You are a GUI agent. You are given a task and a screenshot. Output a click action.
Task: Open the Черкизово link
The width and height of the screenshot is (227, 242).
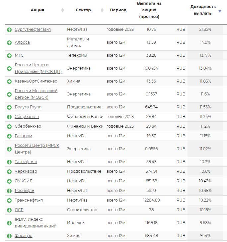pos(26,171)
